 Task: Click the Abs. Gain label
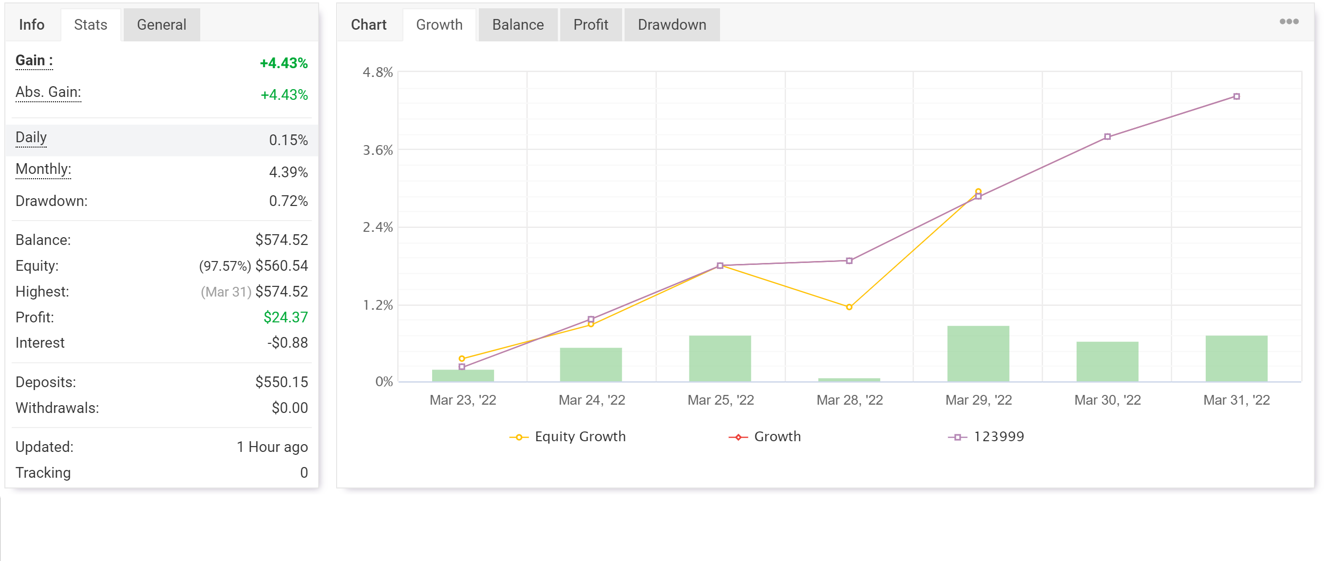tap(48, 93)
